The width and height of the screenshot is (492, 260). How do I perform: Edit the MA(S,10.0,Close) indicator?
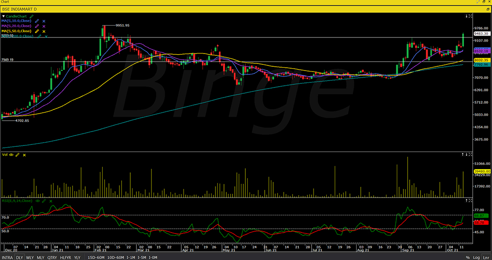37,21
